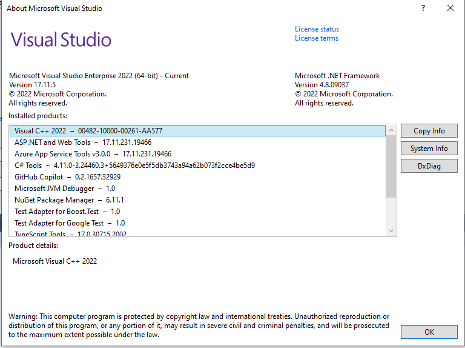Open the License terms link
Viewport: 465px width, 348px height.
(317, 38)
